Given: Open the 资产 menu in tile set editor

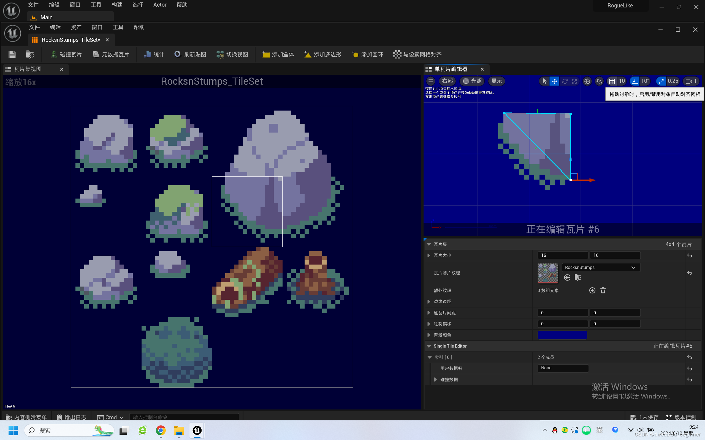Looking at the screenshot, I should [76, 27].
